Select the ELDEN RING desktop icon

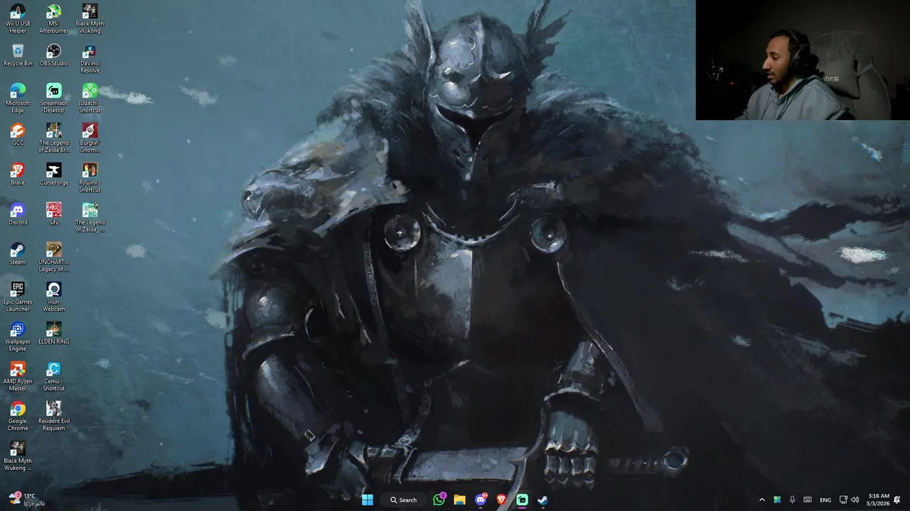click(54, 334)
